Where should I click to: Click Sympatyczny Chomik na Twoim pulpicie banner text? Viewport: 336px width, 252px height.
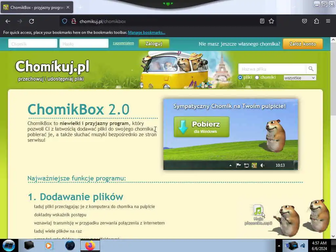[x=229, y=106]
